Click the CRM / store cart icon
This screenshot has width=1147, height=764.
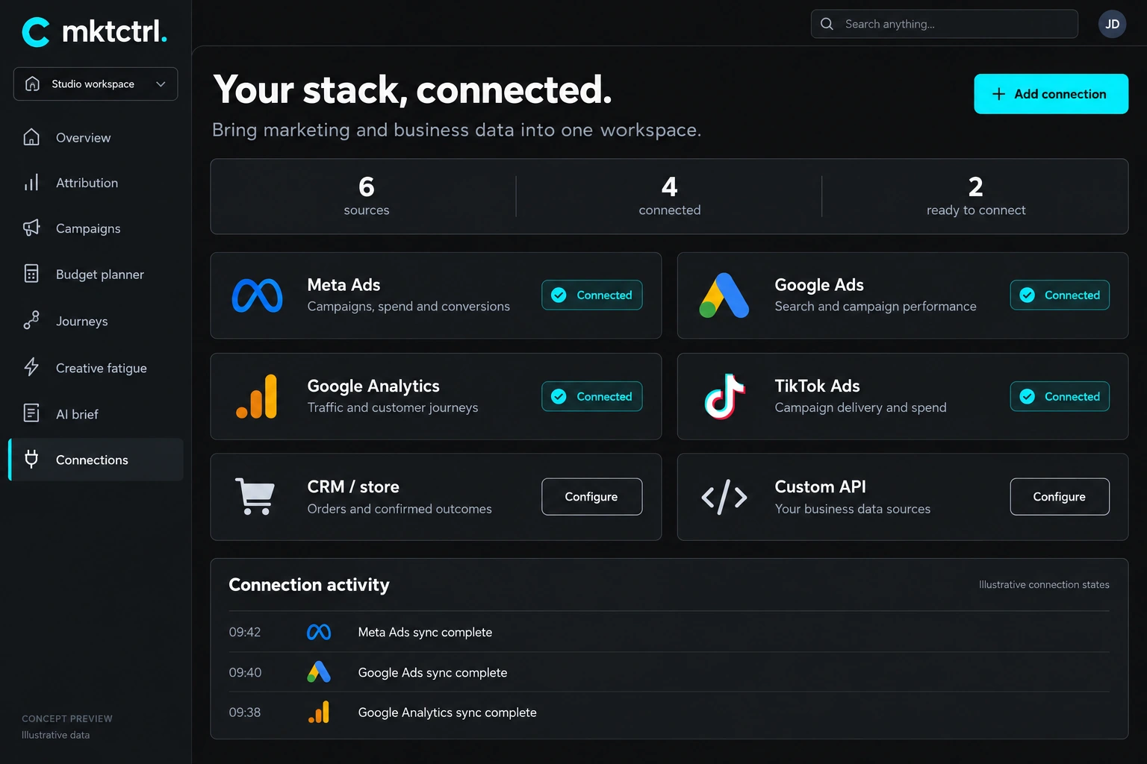[255, 496]
